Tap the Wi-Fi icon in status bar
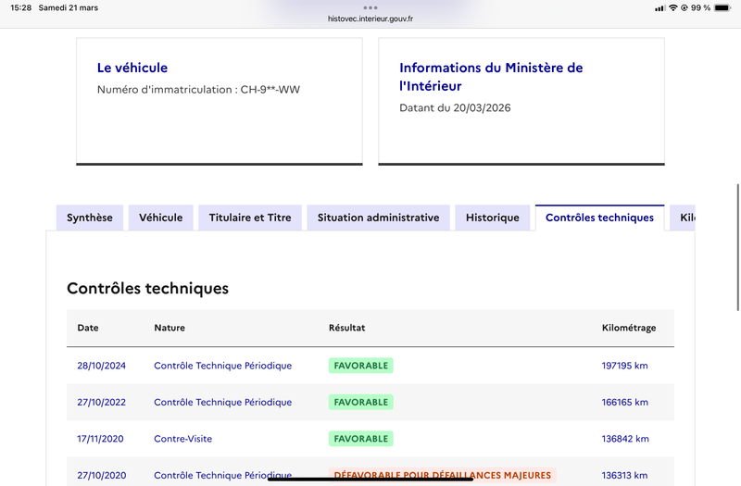The image size is (741, 486). (x=672, y=7)
